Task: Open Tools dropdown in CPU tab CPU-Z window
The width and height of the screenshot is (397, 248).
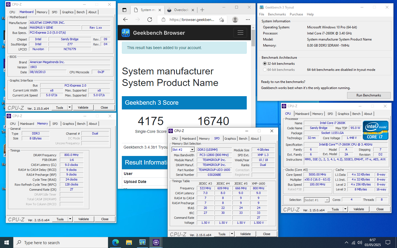Action: [345, 209]
